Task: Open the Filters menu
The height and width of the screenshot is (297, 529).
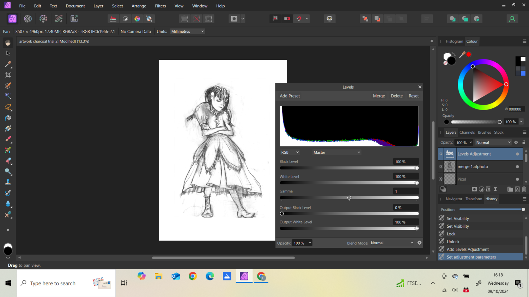Action: 160,6
